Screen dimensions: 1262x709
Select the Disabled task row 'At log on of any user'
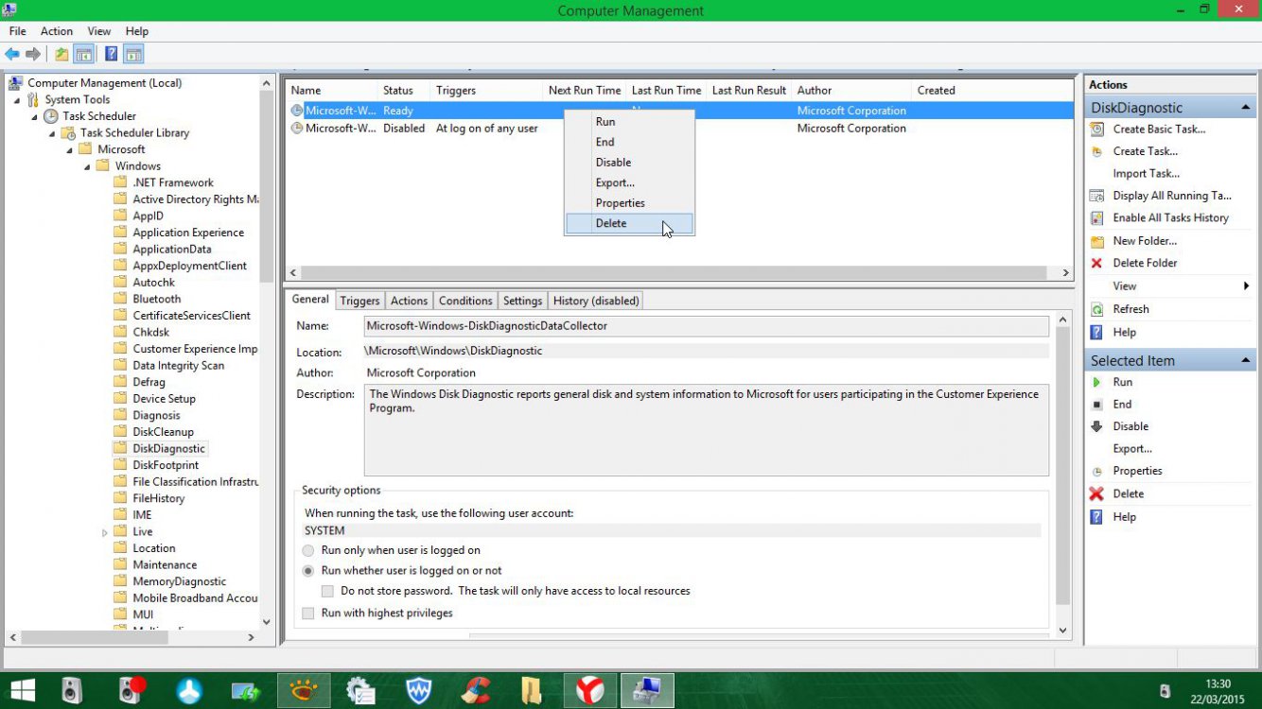click(679, 129)
